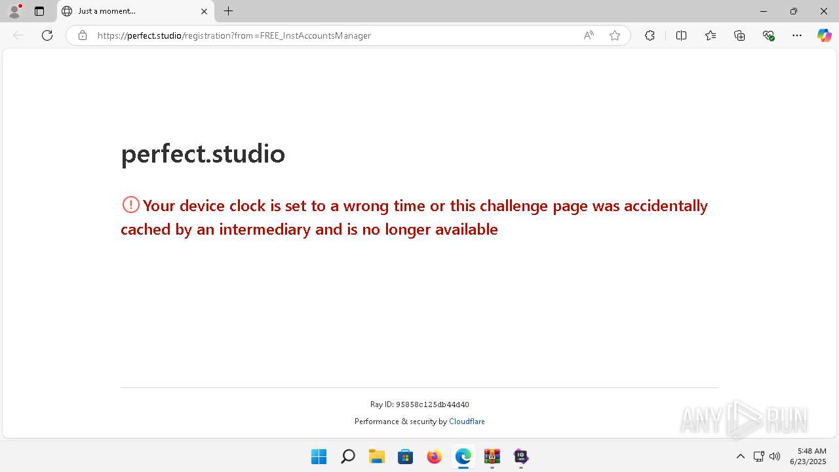Viewport: 839px width, 472px height.
Task: Open the Favorites list icon
Action: click(x=711, y=35)
